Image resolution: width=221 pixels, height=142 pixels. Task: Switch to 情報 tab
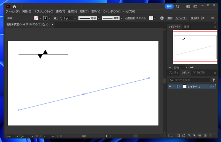[186, 27]
